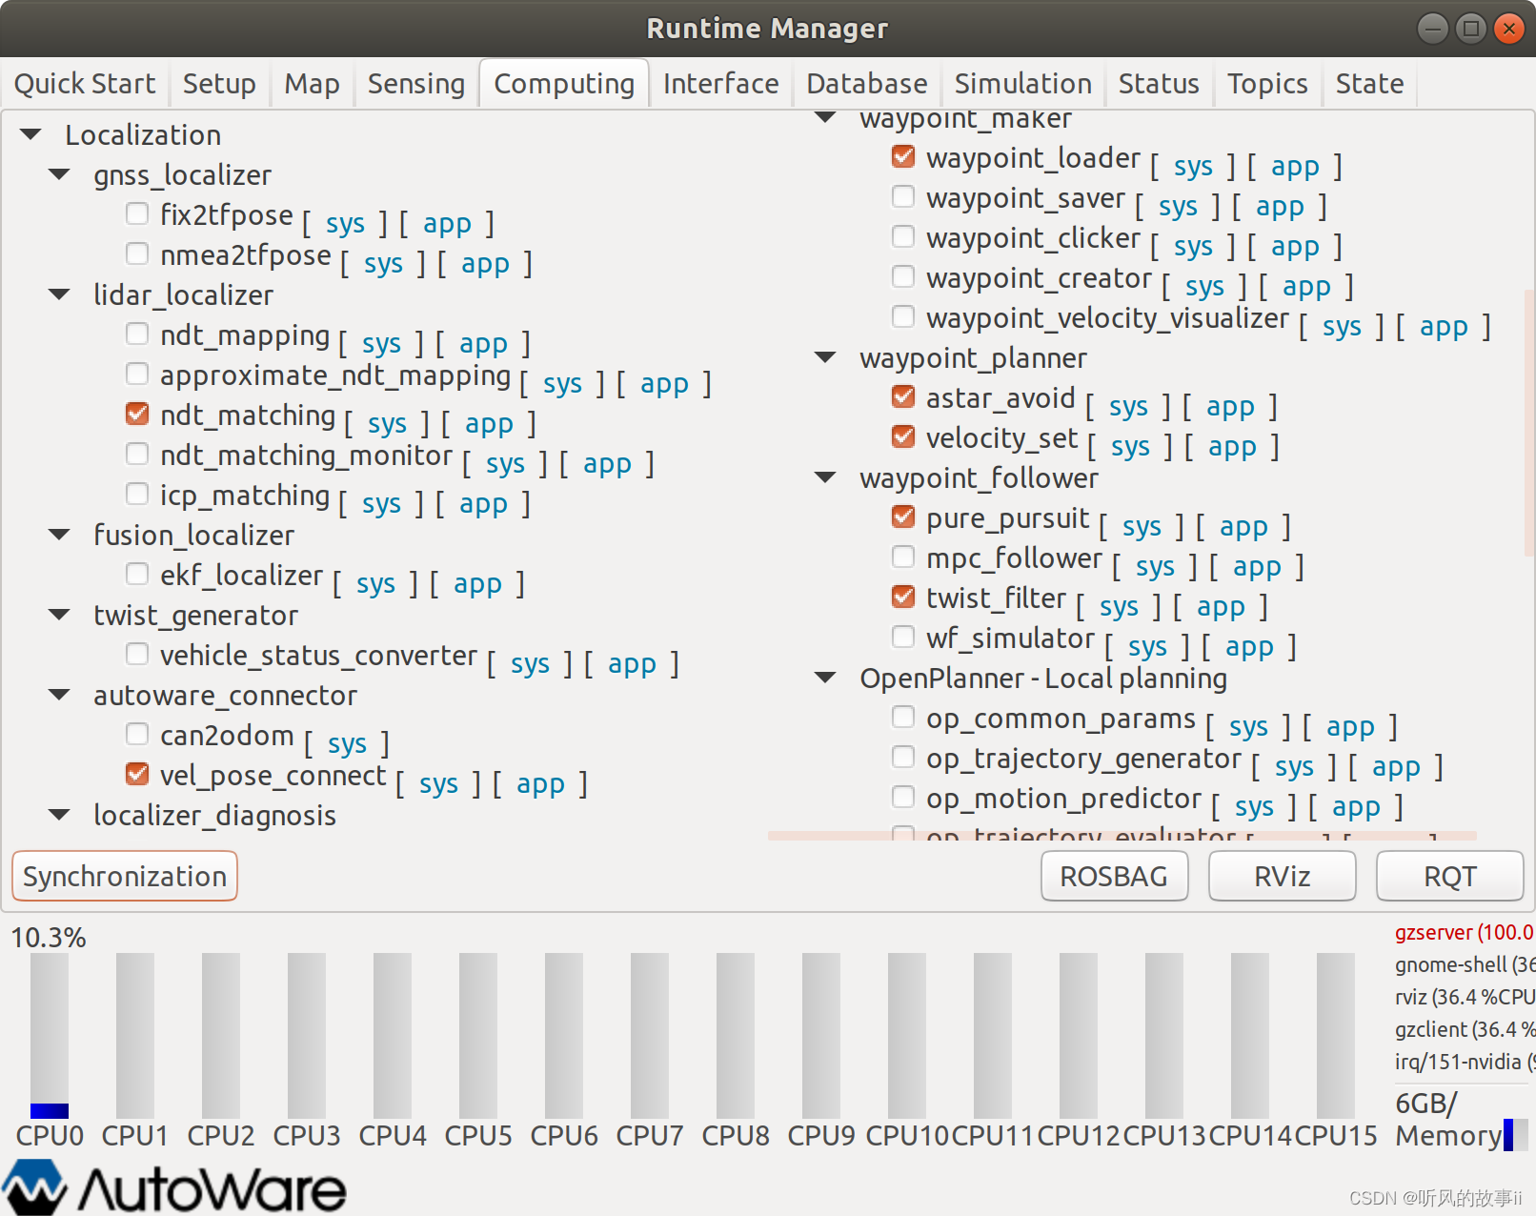The image size is (1536, 1216).
Task: Click the RQT button
Action: tap(1449, 875)
